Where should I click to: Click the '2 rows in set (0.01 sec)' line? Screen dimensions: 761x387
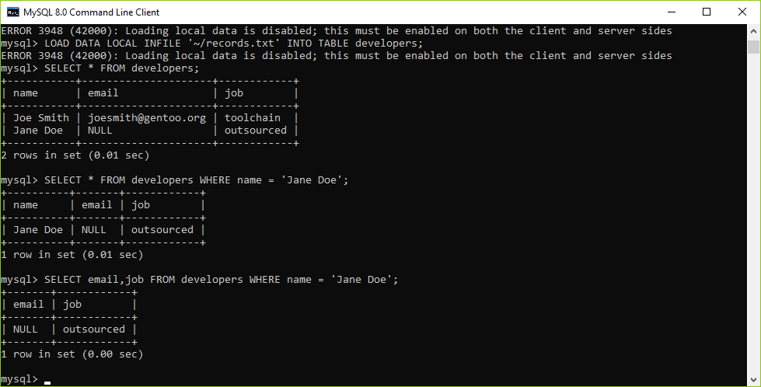75,155
